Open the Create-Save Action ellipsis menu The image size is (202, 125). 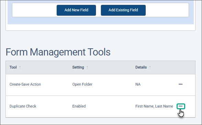(x=180, y=84)
